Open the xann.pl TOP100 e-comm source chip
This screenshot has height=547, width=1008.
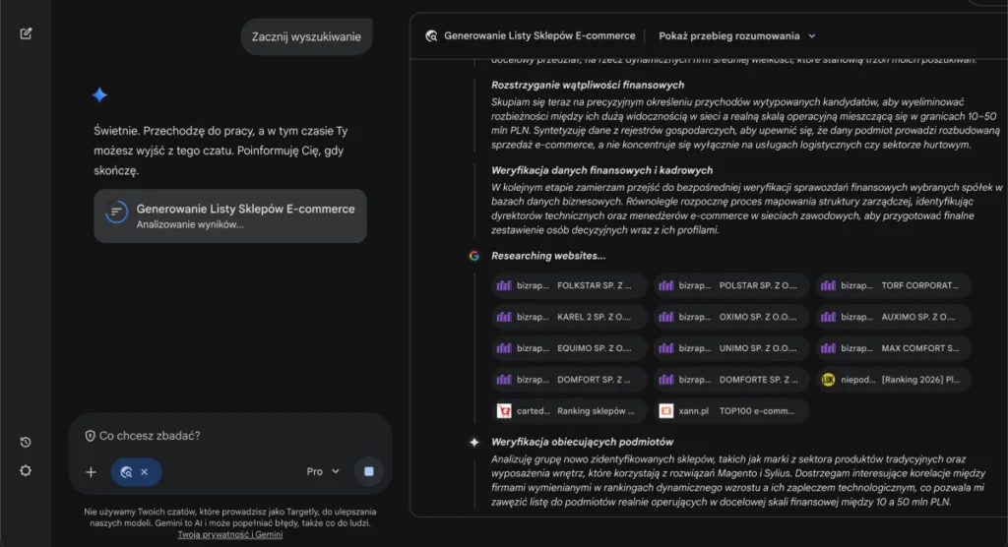click(x=731, y=411)
